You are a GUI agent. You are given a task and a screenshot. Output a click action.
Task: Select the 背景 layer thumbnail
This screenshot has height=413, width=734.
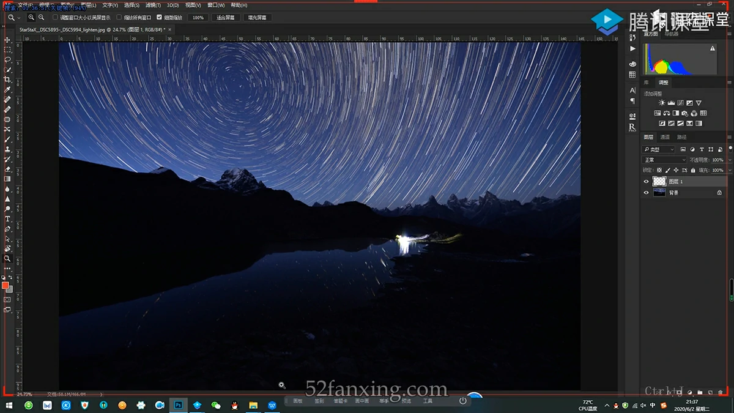(659, 193)
